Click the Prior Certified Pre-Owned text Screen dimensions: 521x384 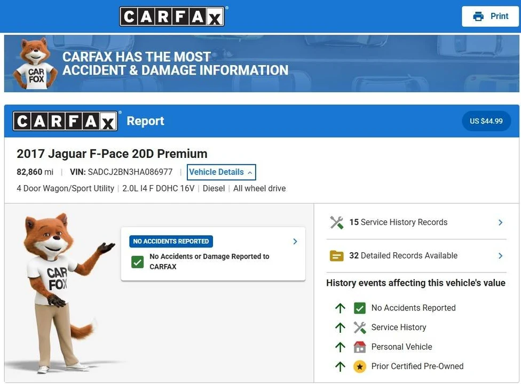[417, 366]
